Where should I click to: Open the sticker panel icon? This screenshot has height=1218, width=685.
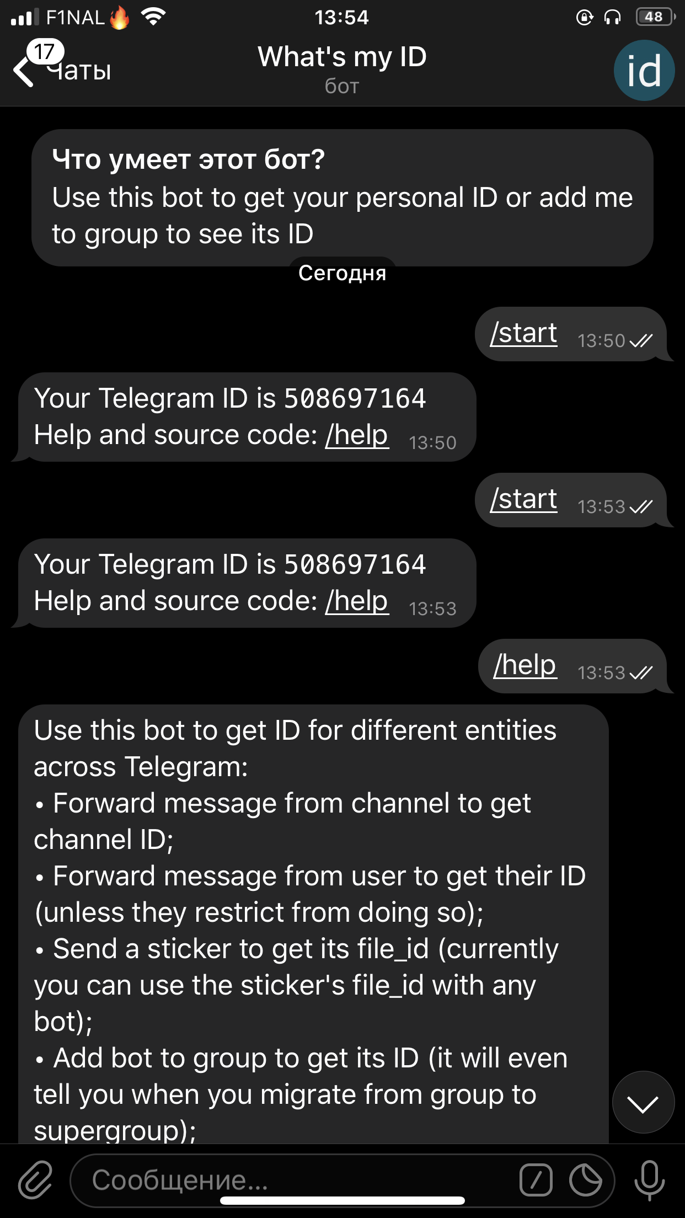point(585,1180)
